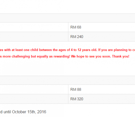Screen dimensions: 135x117
Task: Select the RM 320 price cell
Action: coord(102,99)
